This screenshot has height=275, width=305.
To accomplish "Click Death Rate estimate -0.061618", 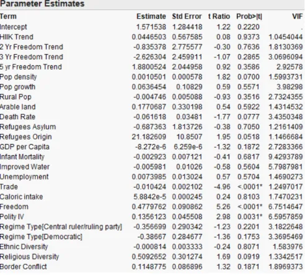I will coord(149,117).
